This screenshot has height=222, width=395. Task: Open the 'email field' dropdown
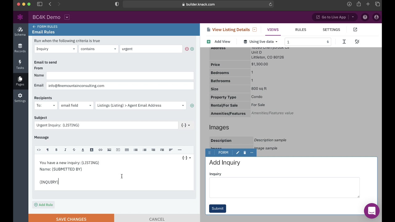tap(76, 105)
